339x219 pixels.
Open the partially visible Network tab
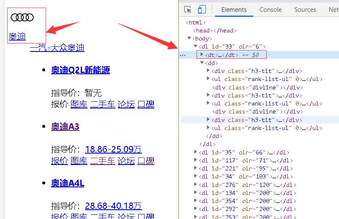point(334,10)
